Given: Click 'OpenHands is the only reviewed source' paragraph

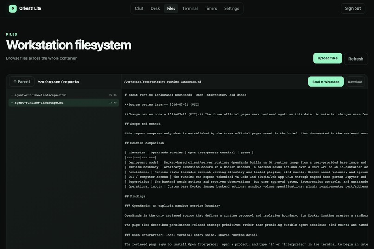Looking at the screenshot, I should pos(246,215).
